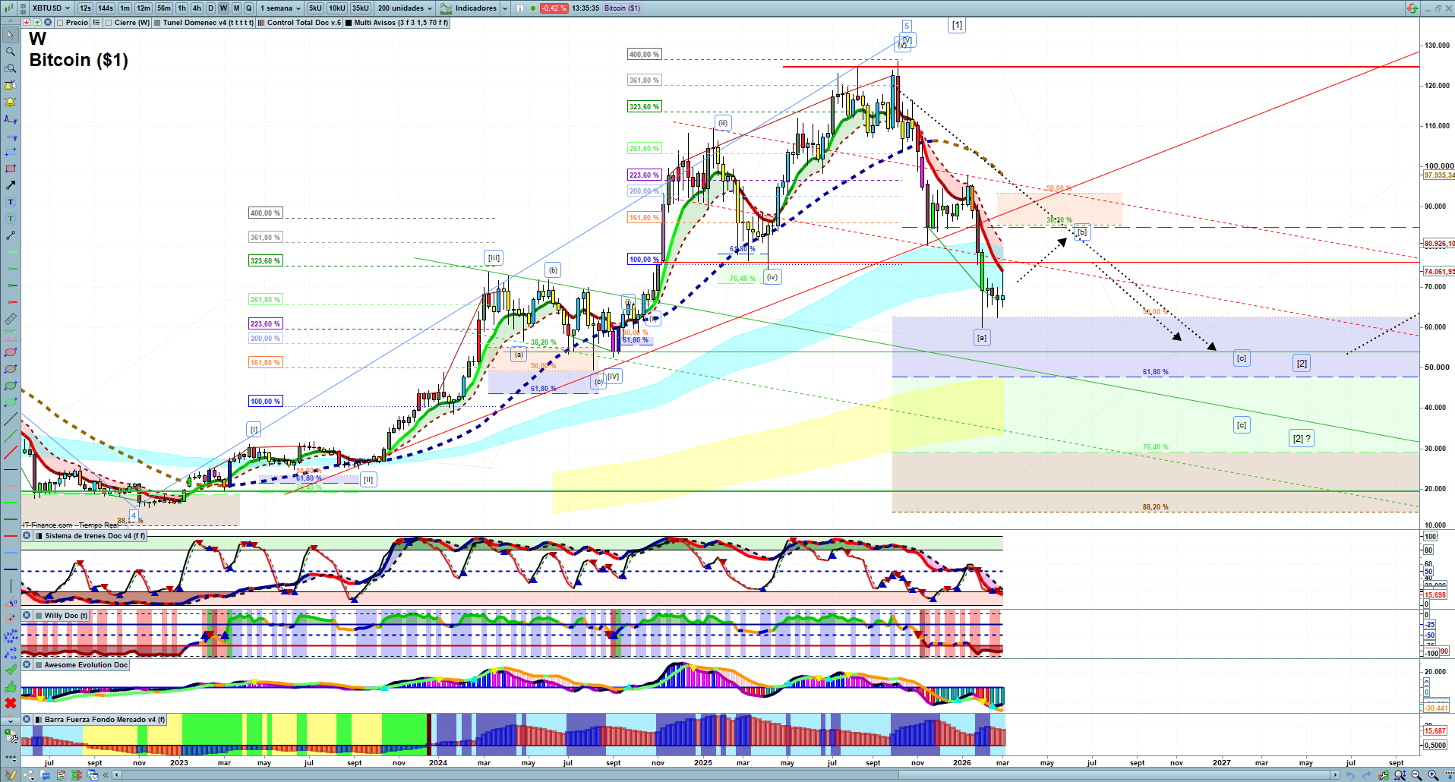Open the XBTUSD symbol dropdown
Image resolution: width=1455 pixels, height=782 pixels.
[x=51, y=8]
